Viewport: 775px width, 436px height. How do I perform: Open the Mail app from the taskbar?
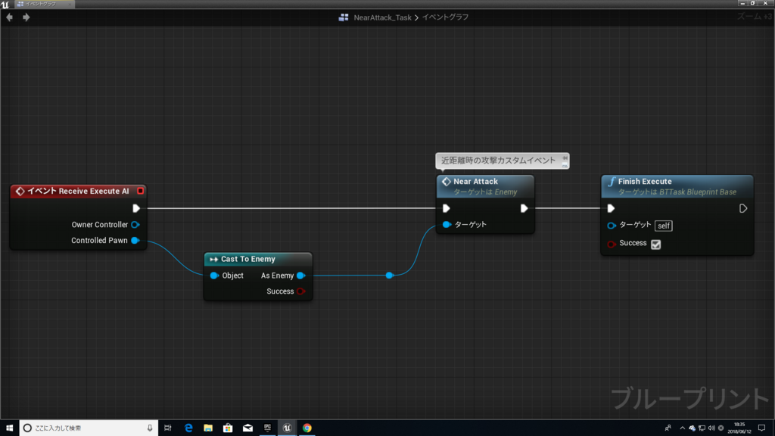pos(247,428)
